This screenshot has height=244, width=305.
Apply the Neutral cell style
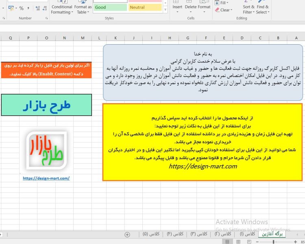145,7
